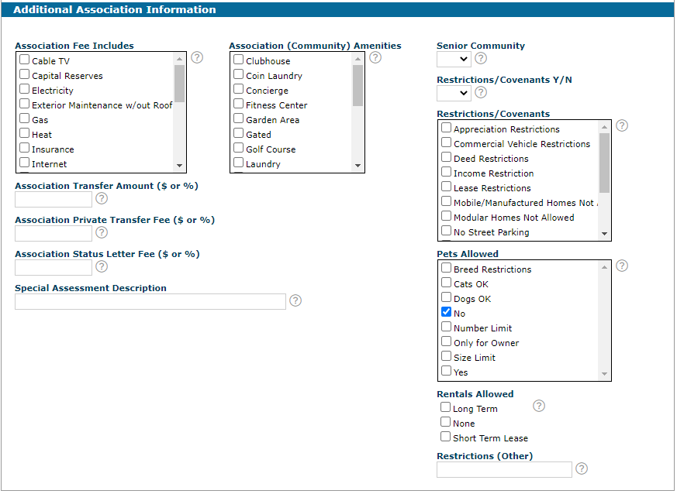Expand the Restrictions/Covenants Y/N dropdown
This screenshot has height=494, width=677.
[x=454, y=93]
